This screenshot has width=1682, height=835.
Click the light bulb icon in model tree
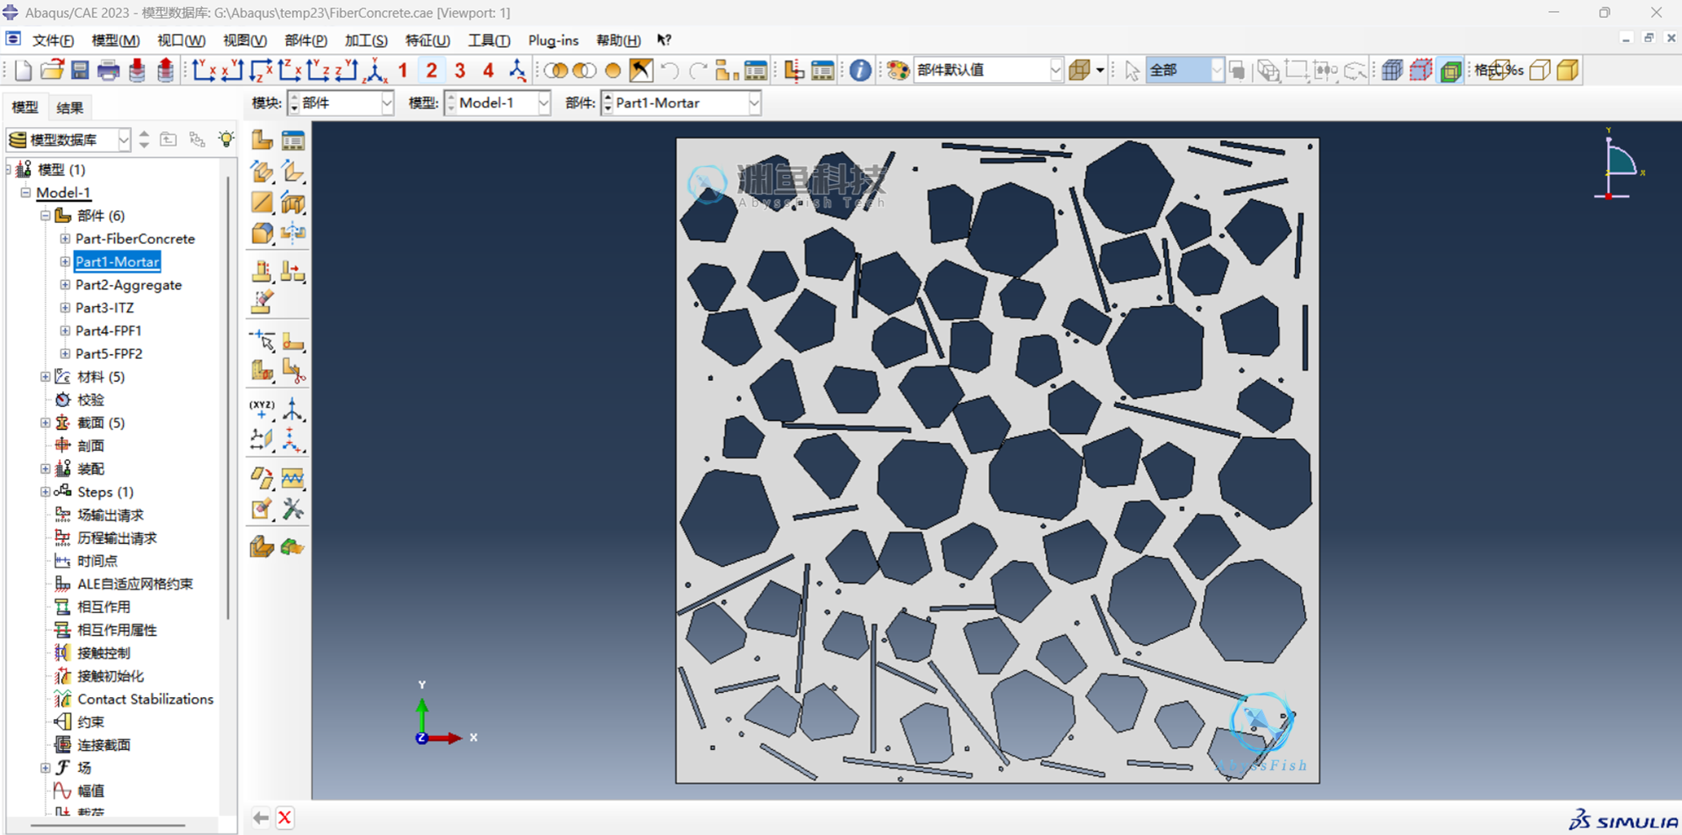click(x=226, y=140)
